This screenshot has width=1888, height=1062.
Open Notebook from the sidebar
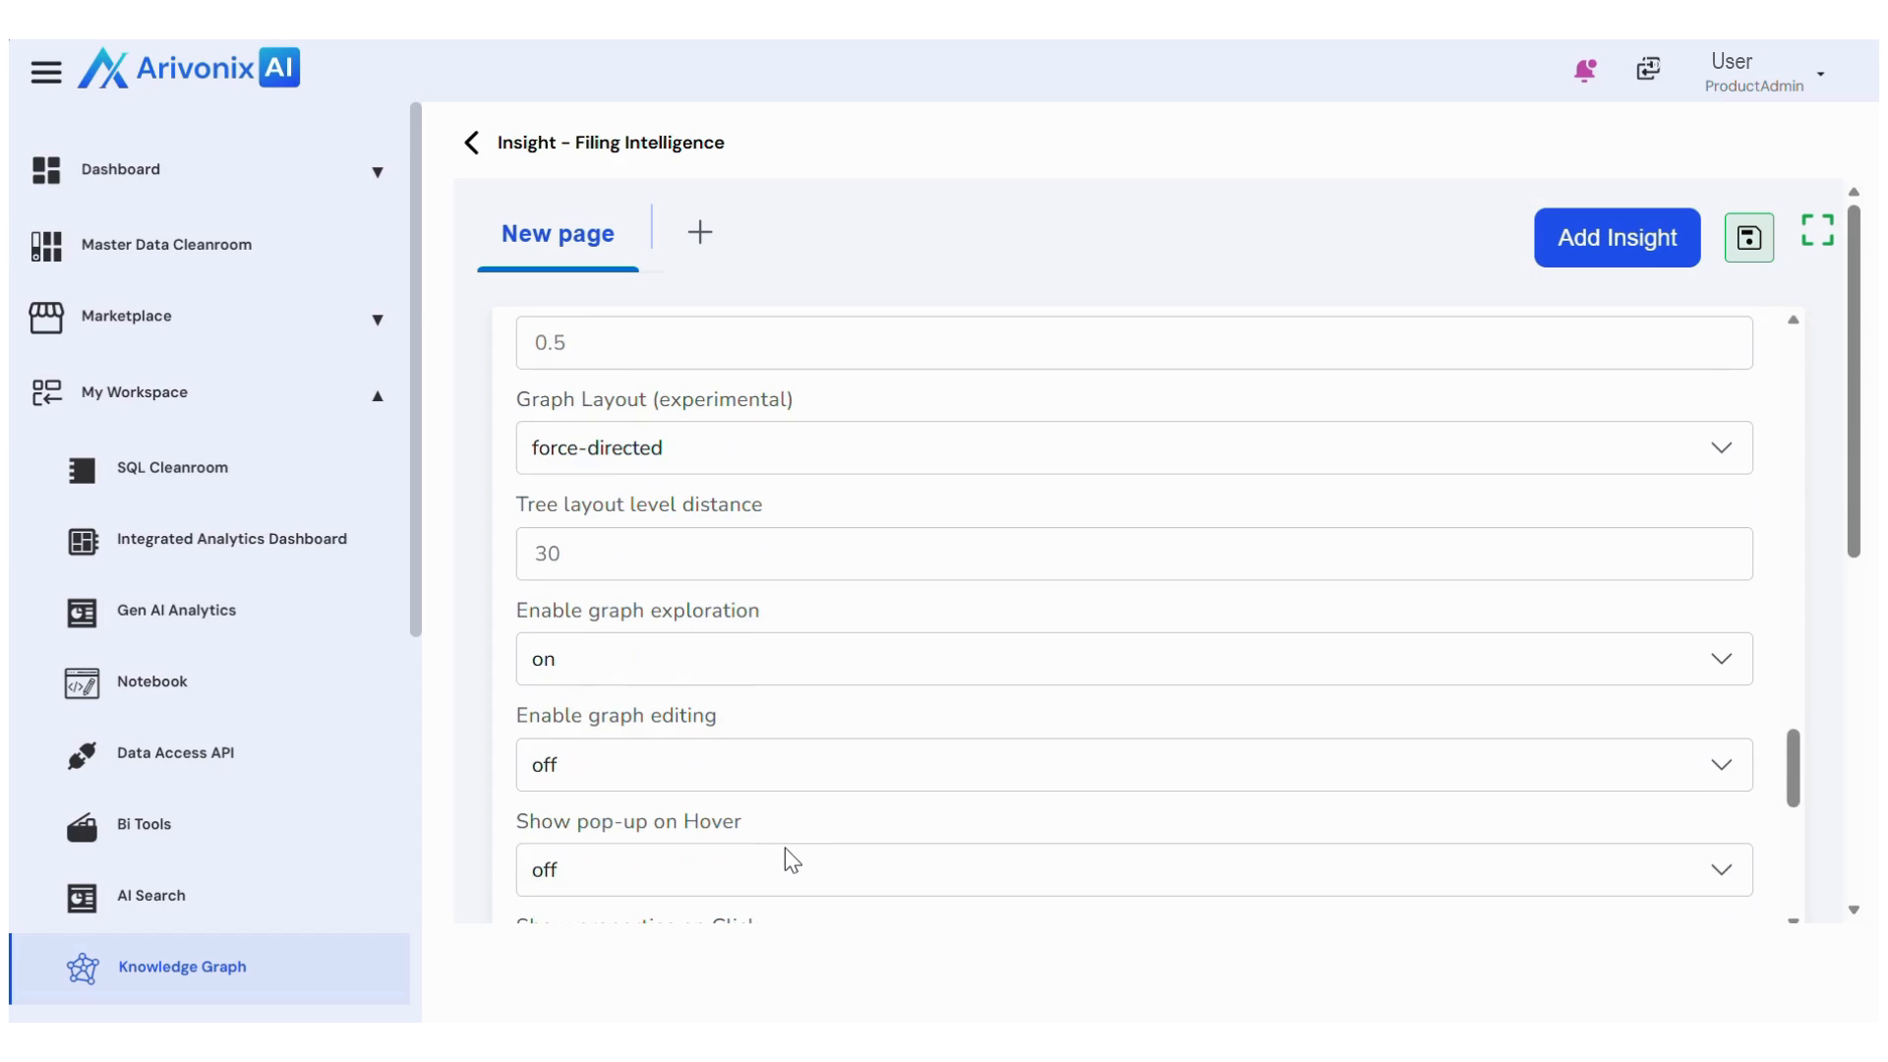pos(151,681)
